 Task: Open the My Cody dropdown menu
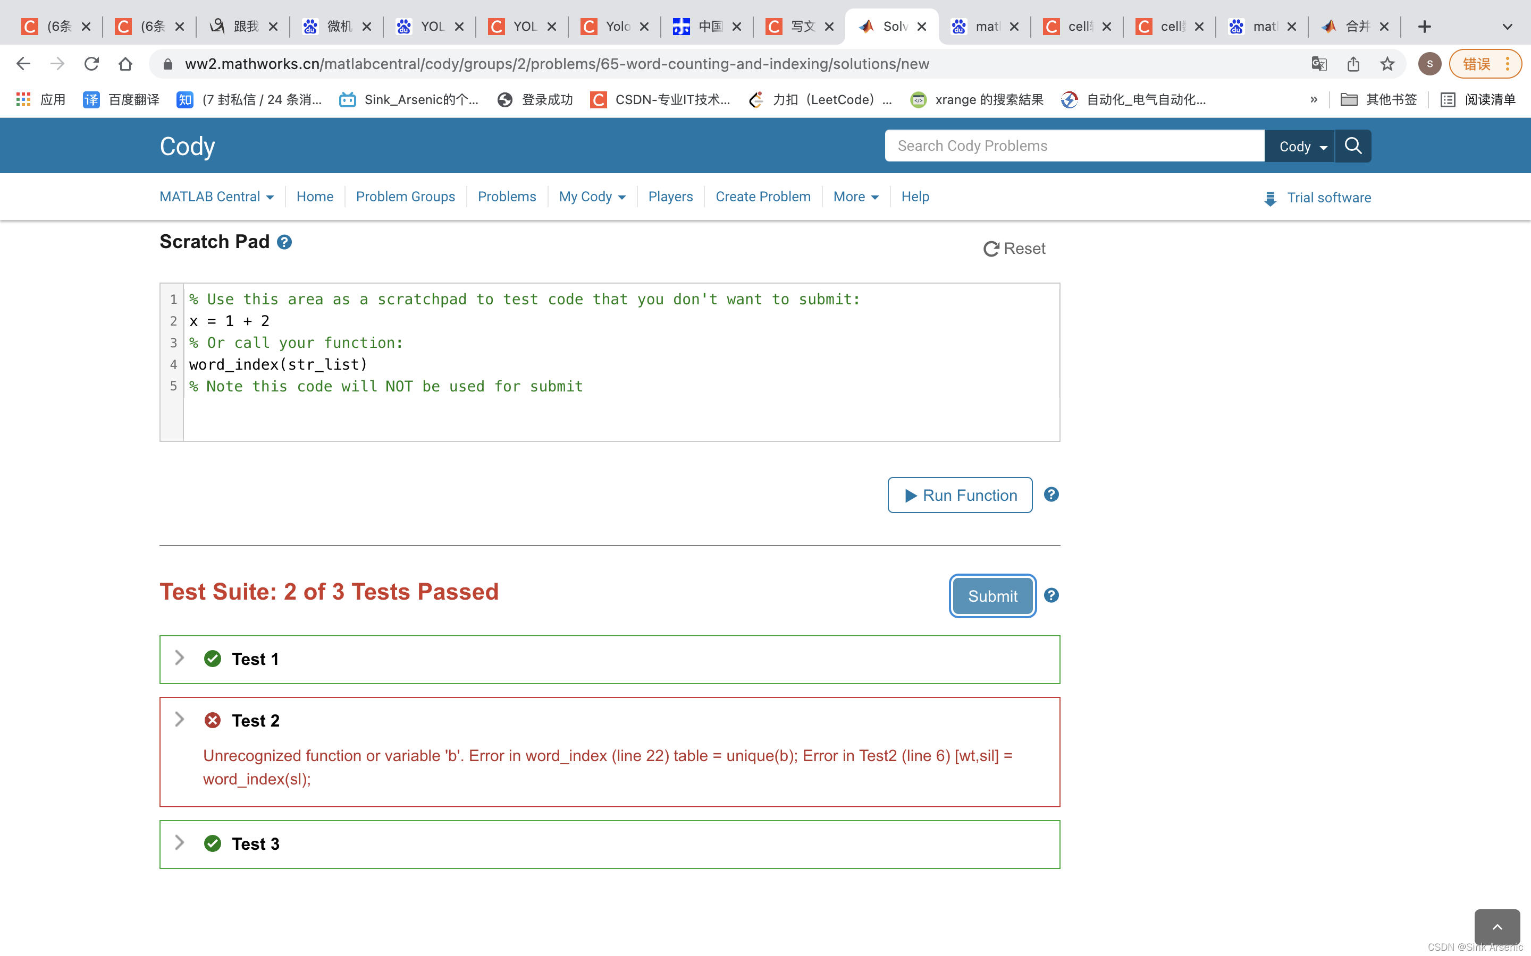pos(592,196)
